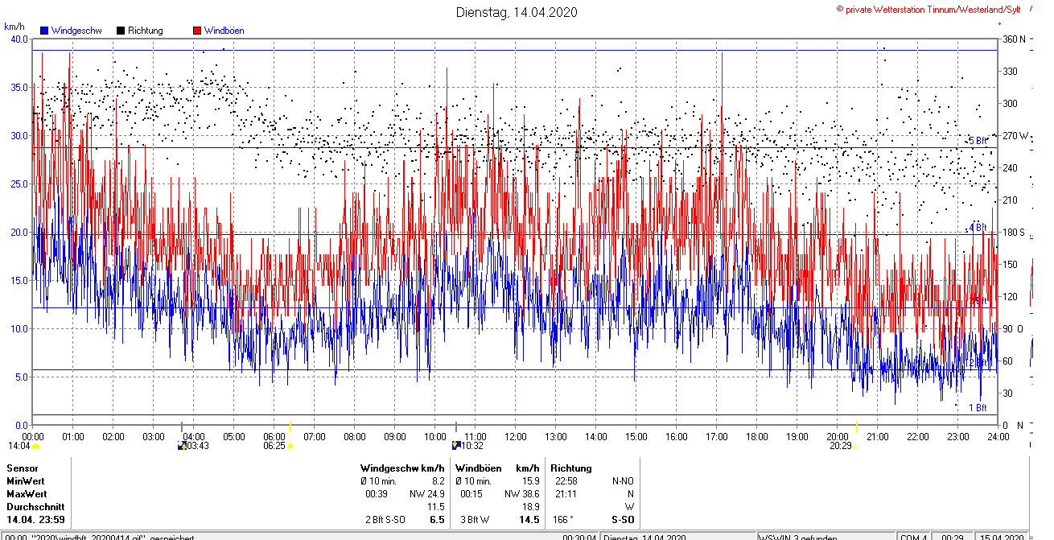Click the black Richtung legend swatch
1054x540 pixels.
(x=121, y=31)
